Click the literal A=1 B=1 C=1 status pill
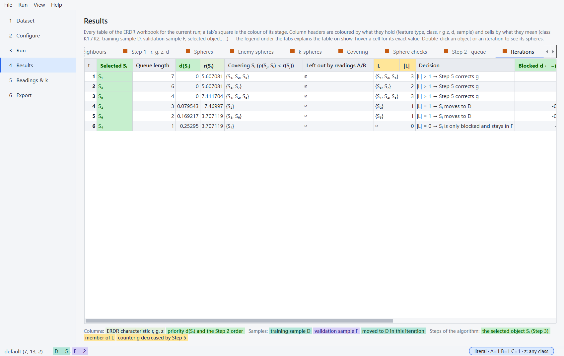 (511, 351)
